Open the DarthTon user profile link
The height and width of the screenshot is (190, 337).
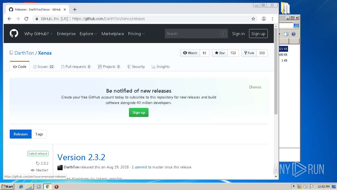(x=24, y=53)
